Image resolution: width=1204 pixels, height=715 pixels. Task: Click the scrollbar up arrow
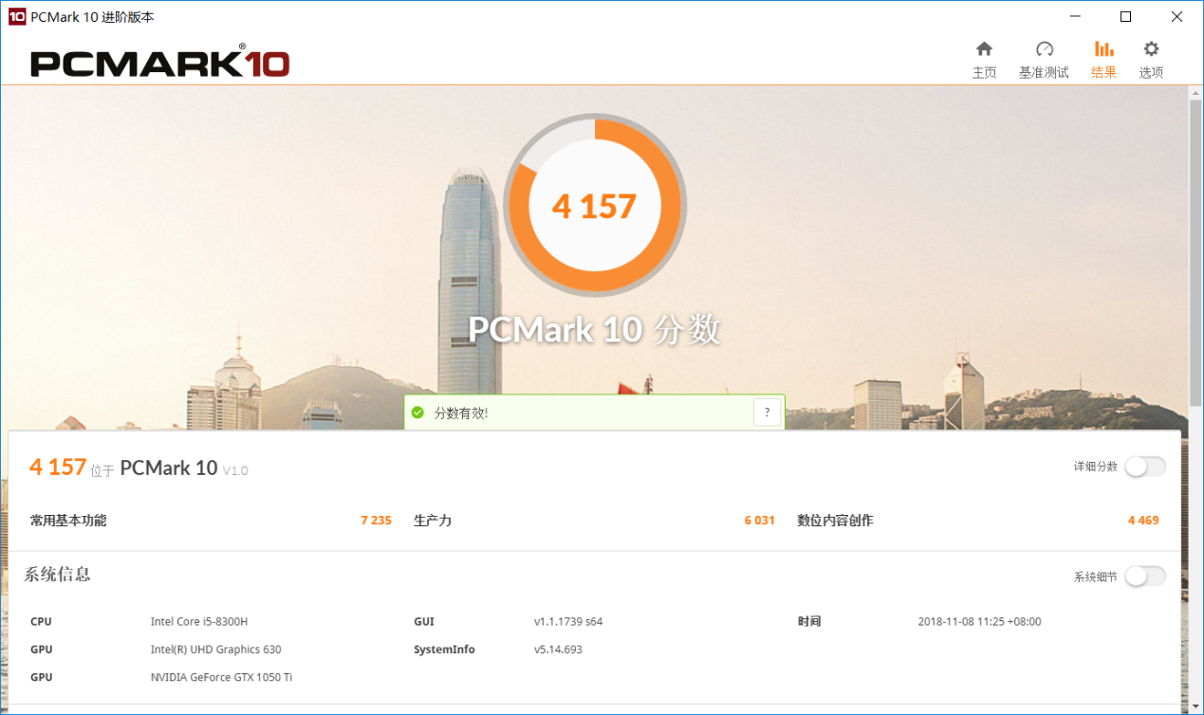(1195, 93)
